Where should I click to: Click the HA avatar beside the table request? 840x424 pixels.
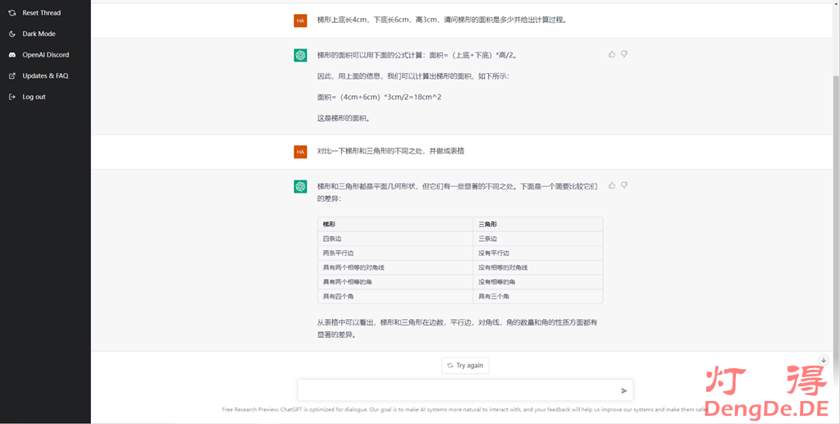[300, 151]
